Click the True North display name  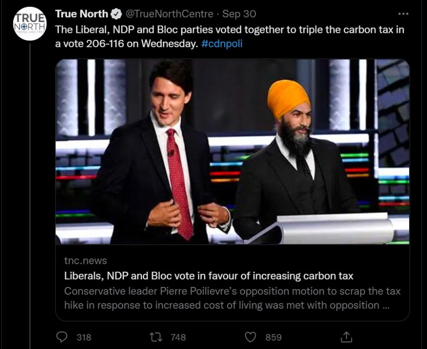82,14
